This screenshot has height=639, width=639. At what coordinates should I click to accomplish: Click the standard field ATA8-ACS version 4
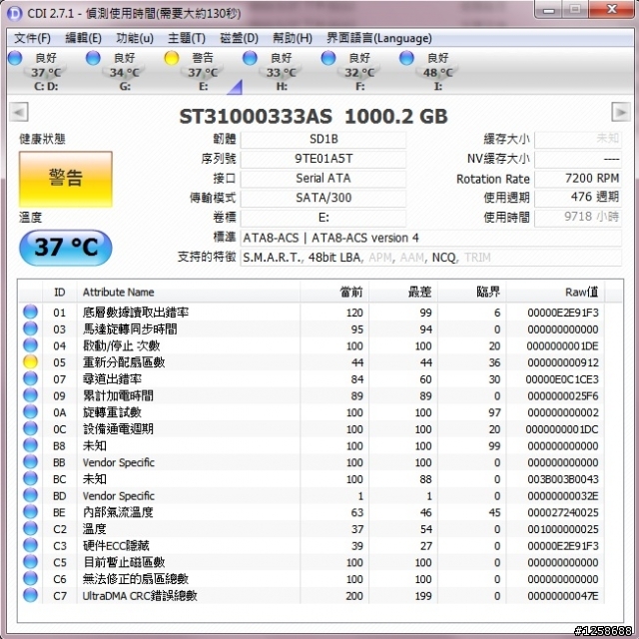click(431, 238)
